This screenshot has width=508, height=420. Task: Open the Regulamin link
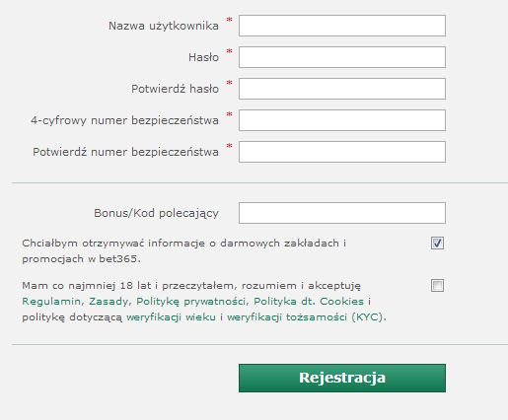(x=51, y=302)
